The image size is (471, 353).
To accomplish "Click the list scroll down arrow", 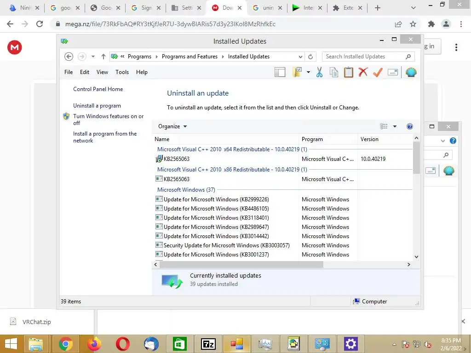I will (x=416, y=256).
